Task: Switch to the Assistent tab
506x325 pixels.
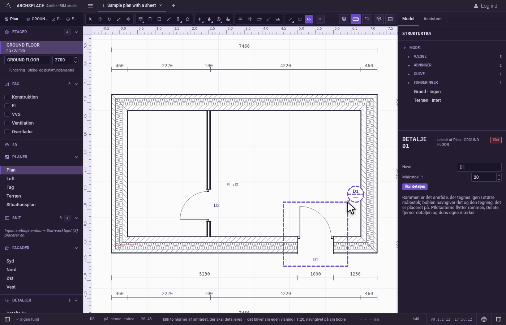Action: tap(433, 19)
